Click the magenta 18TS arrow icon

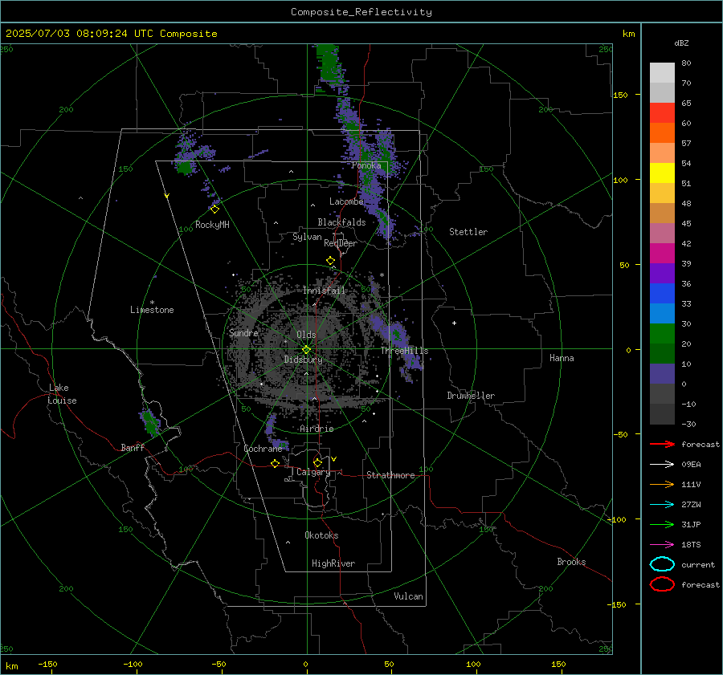coord(662,545)
